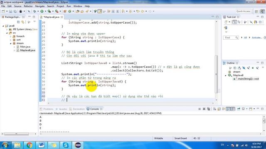Open the Refactor menu
This screenshot has height=149, width=266.
pyautogui.click(x=28, y=6)
